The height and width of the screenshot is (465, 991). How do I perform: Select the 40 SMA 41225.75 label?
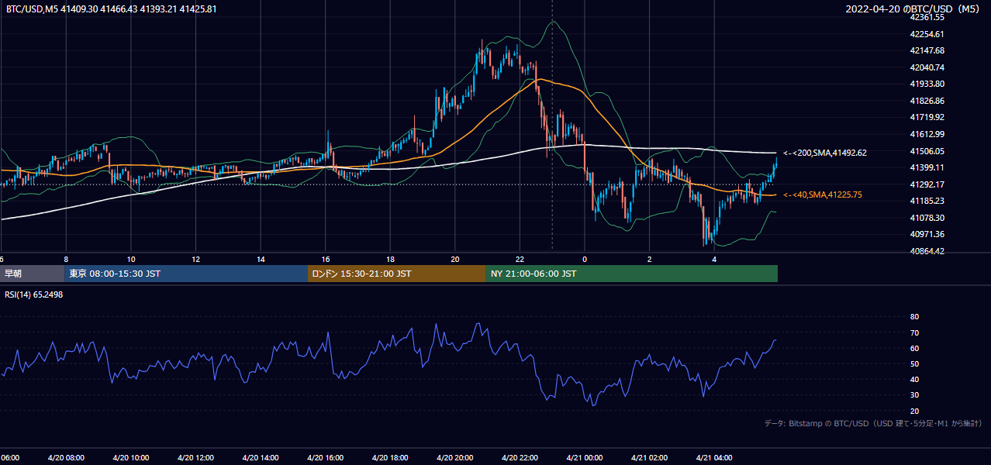pyautogui.click(x=823, y=195)
